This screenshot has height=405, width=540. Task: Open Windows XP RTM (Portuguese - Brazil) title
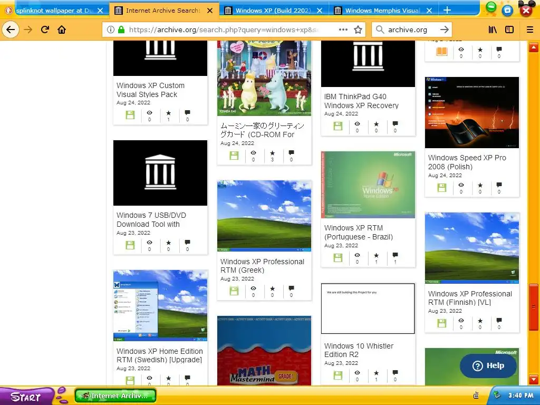(x=359, y=233)
